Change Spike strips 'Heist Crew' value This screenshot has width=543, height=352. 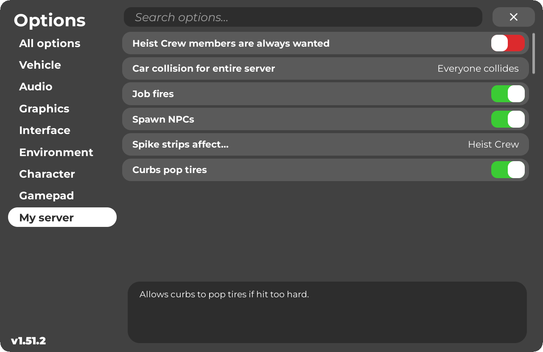coord(493,145)
